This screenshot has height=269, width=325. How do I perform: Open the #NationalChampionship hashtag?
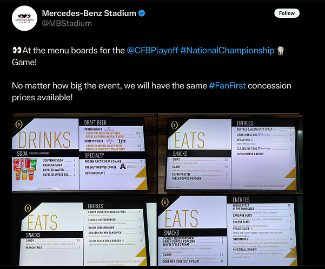[x=228, y=50]
